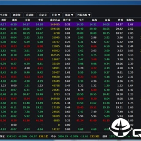Sort by the 振幅% column header
Screen dimensions: 141x141
[x=130, y=20]
